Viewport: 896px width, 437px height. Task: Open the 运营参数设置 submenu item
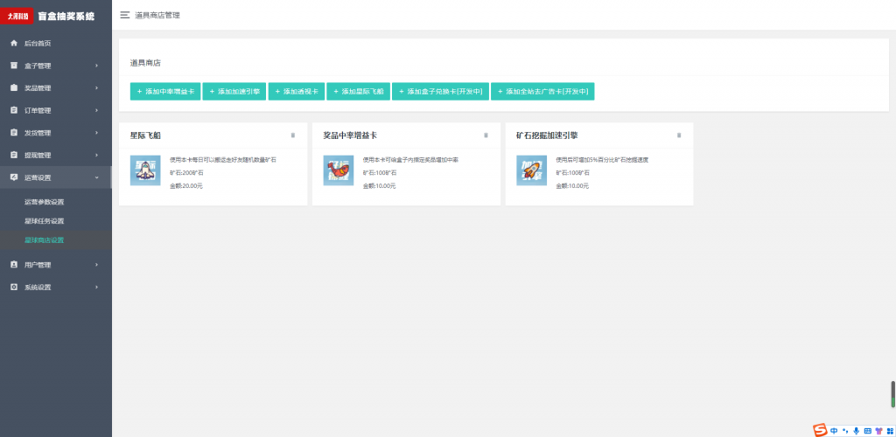click(44, 202)
